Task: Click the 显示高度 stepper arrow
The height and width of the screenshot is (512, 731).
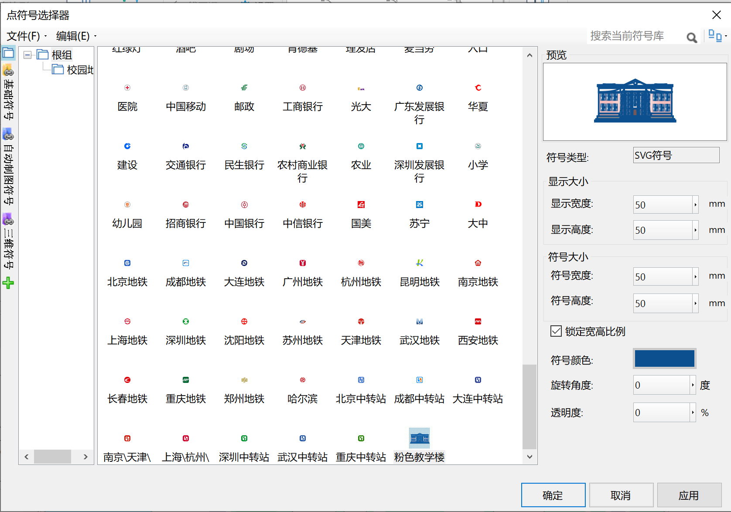Action: 695,230
